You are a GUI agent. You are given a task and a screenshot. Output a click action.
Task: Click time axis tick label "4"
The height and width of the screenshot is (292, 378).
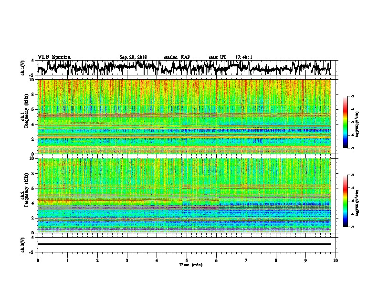point(157,261)
